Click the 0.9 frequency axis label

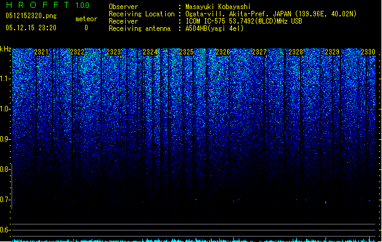point(5,139)
